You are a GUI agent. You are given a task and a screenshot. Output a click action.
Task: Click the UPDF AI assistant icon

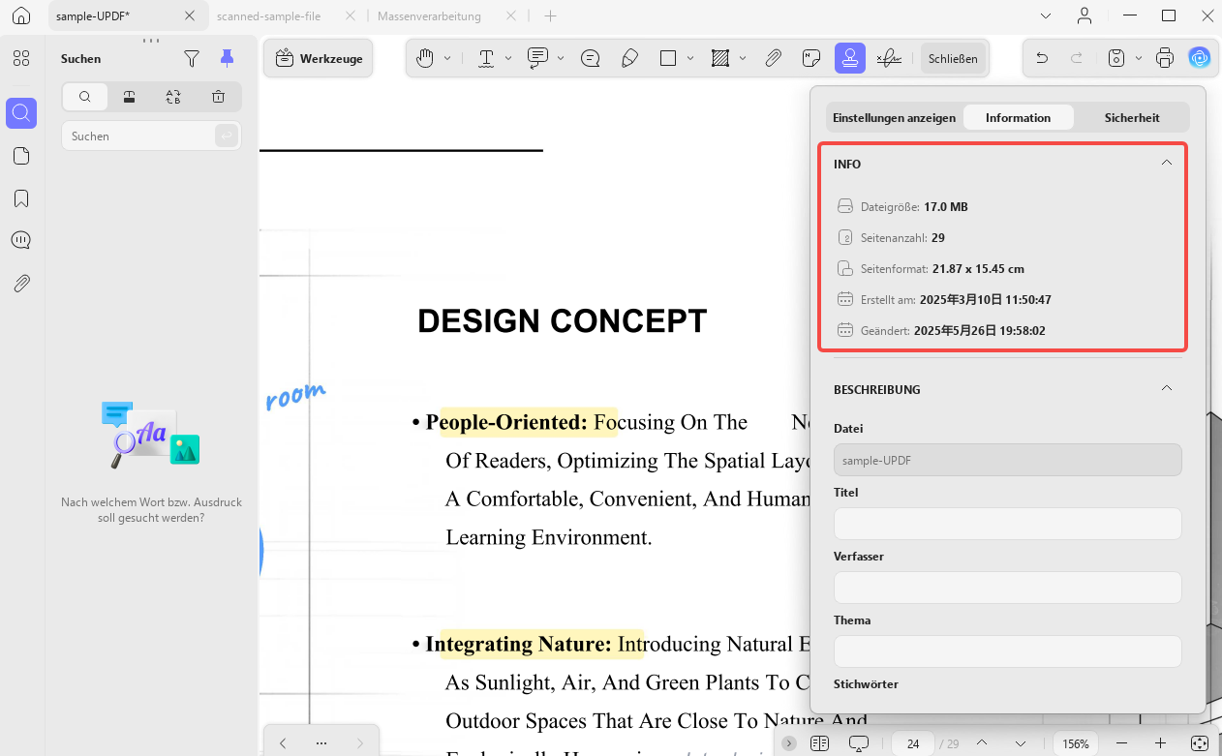point(1200,58)
